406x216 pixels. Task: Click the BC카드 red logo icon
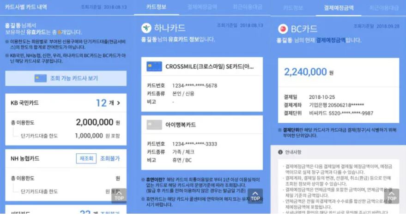click(283, 29)
